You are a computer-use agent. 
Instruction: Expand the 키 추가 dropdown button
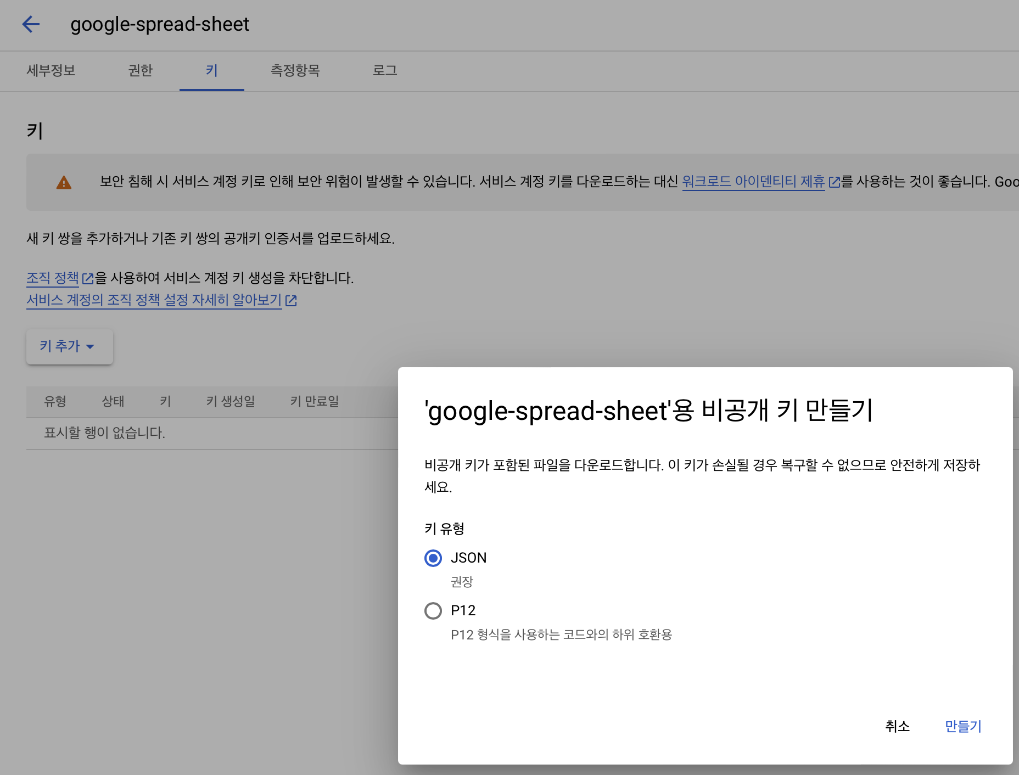[x=70, y=346]
